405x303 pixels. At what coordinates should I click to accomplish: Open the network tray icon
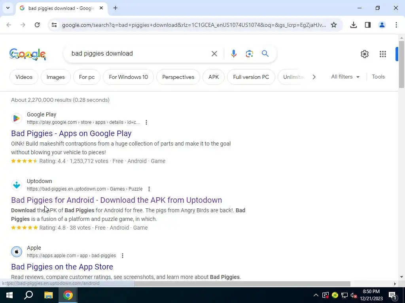pos(344,295)
